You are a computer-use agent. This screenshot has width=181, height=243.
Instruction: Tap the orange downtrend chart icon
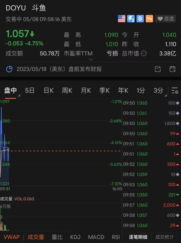point(149,19)
